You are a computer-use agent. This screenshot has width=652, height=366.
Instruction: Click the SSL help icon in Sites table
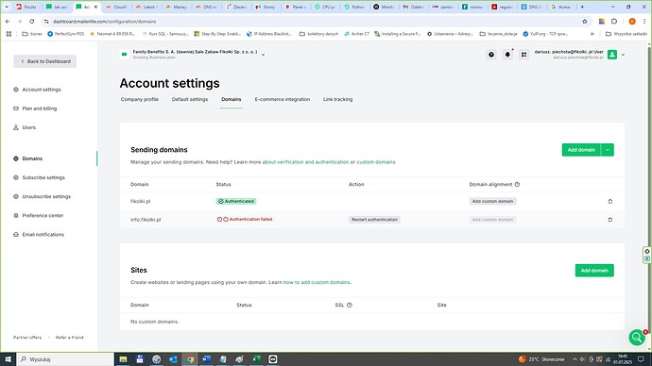[350, 305]
